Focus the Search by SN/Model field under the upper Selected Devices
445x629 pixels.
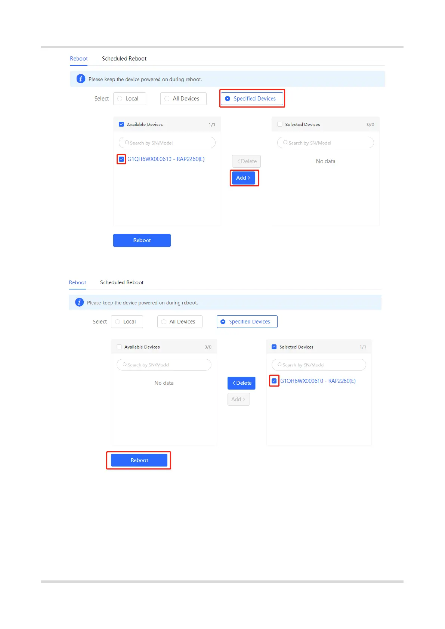click(x=325, y=143)
